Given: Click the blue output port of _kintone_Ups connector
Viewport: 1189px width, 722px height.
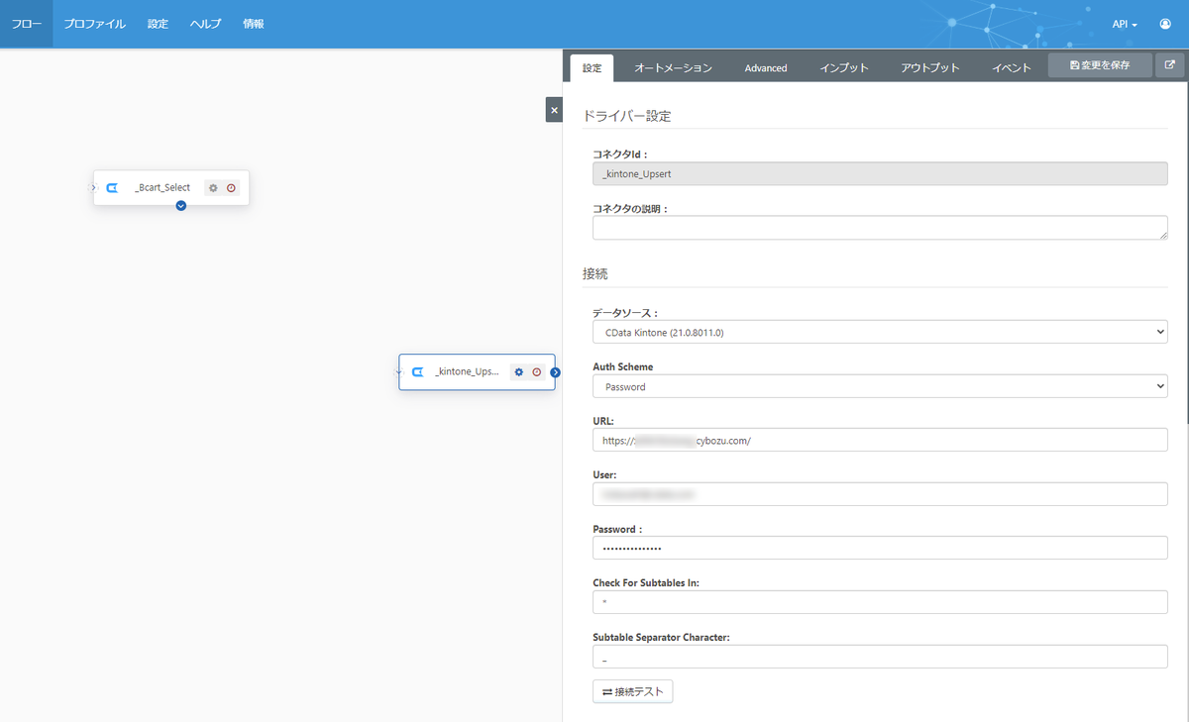Looking at the screenshot, I should coord(556,372).
